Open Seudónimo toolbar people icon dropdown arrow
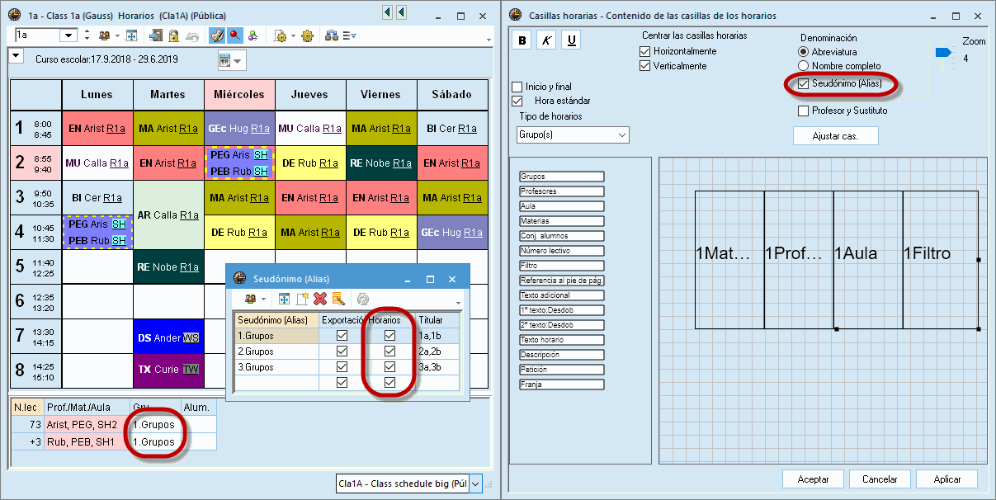996x500 pixels. click(x=263, y=300)
